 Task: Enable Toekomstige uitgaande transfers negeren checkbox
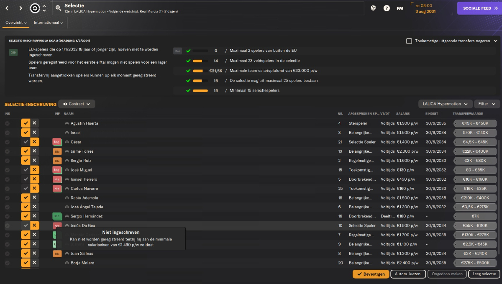click(409, 41)
